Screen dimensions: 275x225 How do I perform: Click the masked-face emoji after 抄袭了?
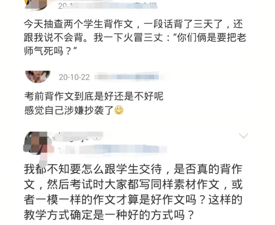pos(119,110)
